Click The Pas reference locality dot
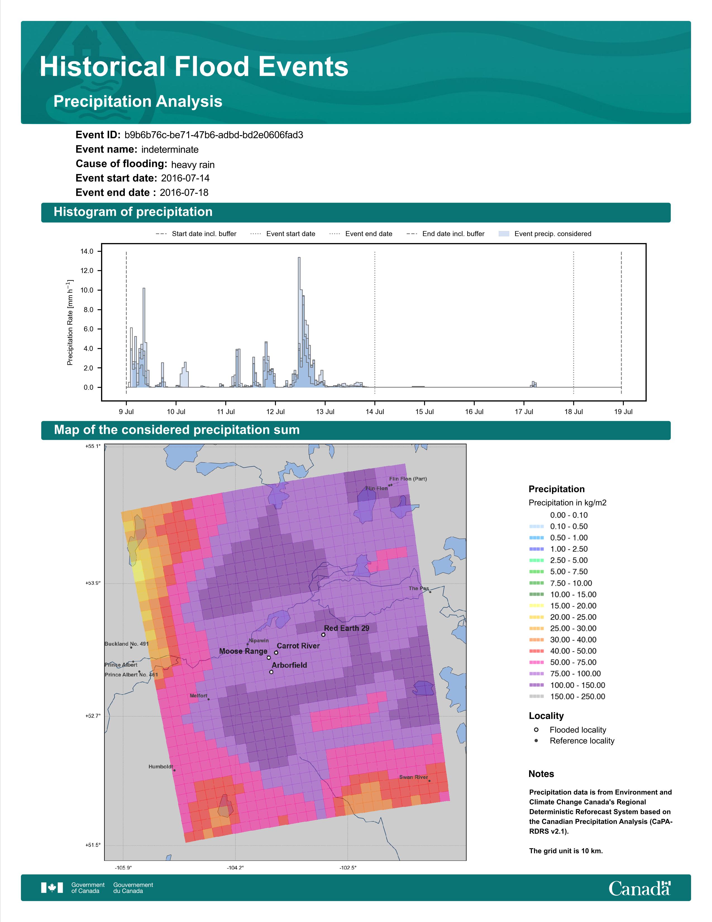This screenshot has height=922, width=712. 430,592
